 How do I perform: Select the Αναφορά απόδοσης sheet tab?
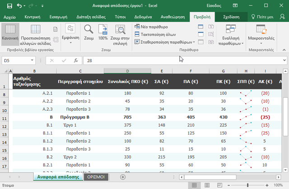click(x=58, y=177)
